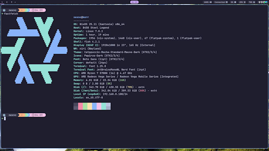
Task: Click the 'WM: niri (Wayland)' line
Action: (87, 48)
